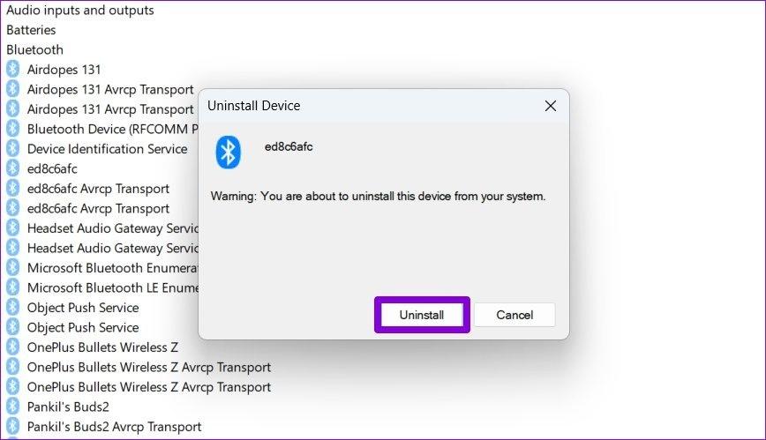766x440 pixels.
Task: Click the Bluetooth icon beside Airdopes 131
Action: coord(13,69)
